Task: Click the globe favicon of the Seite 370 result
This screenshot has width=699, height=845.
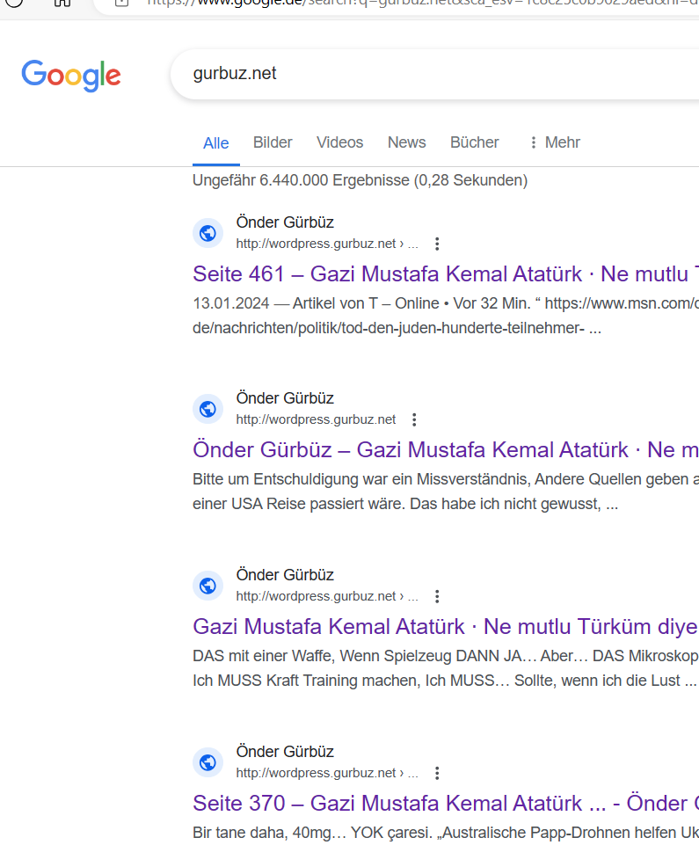Action: 208,762
